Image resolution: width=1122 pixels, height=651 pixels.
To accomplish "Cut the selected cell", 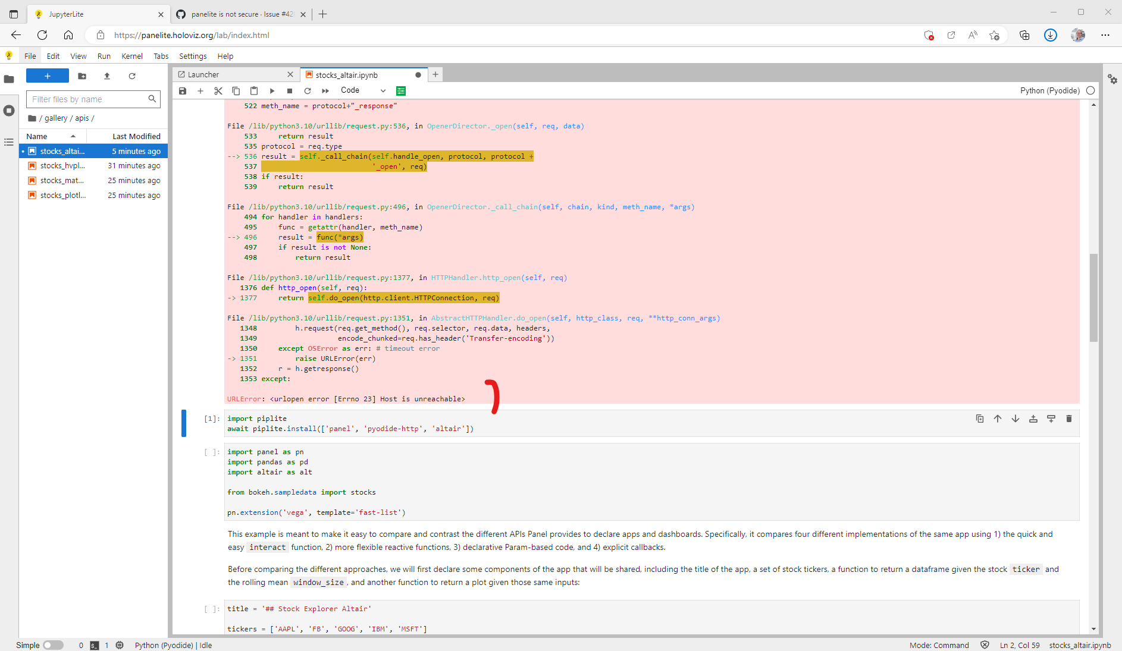I will point(218,90).
